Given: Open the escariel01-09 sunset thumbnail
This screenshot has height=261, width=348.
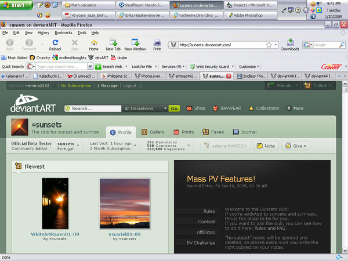Looking at the screenshot, I should pos(125,204).
